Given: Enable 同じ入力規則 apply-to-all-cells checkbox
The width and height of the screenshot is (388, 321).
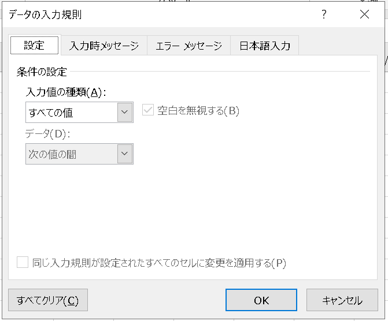Looking at the screenshot, I should click(23, 263).
